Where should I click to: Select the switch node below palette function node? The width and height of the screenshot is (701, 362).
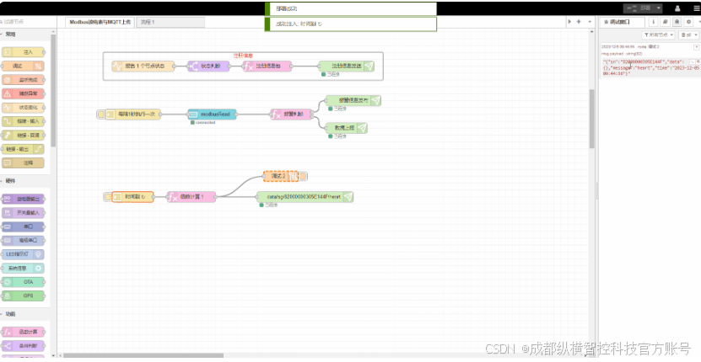click(x=24, y=346)
